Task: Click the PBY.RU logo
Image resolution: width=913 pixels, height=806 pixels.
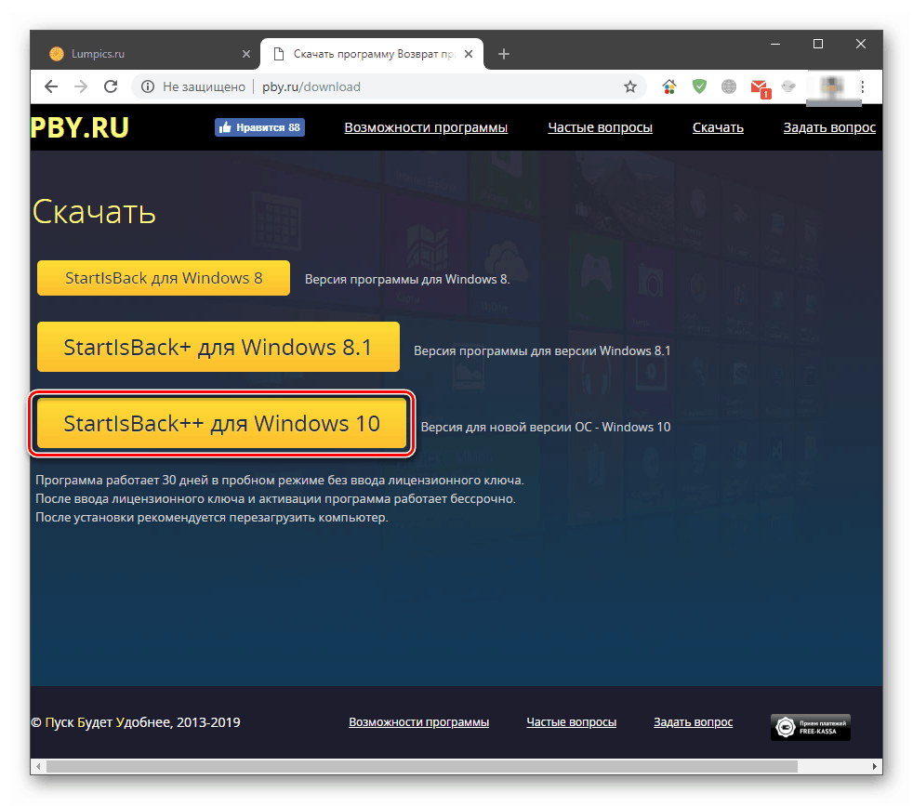Action: tap(80, 127)
